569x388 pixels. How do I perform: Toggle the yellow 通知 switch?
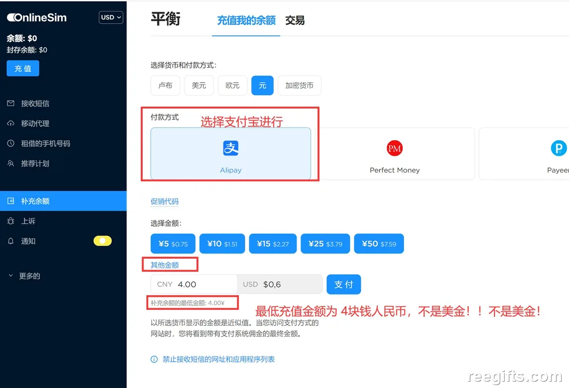click(102, 241)
